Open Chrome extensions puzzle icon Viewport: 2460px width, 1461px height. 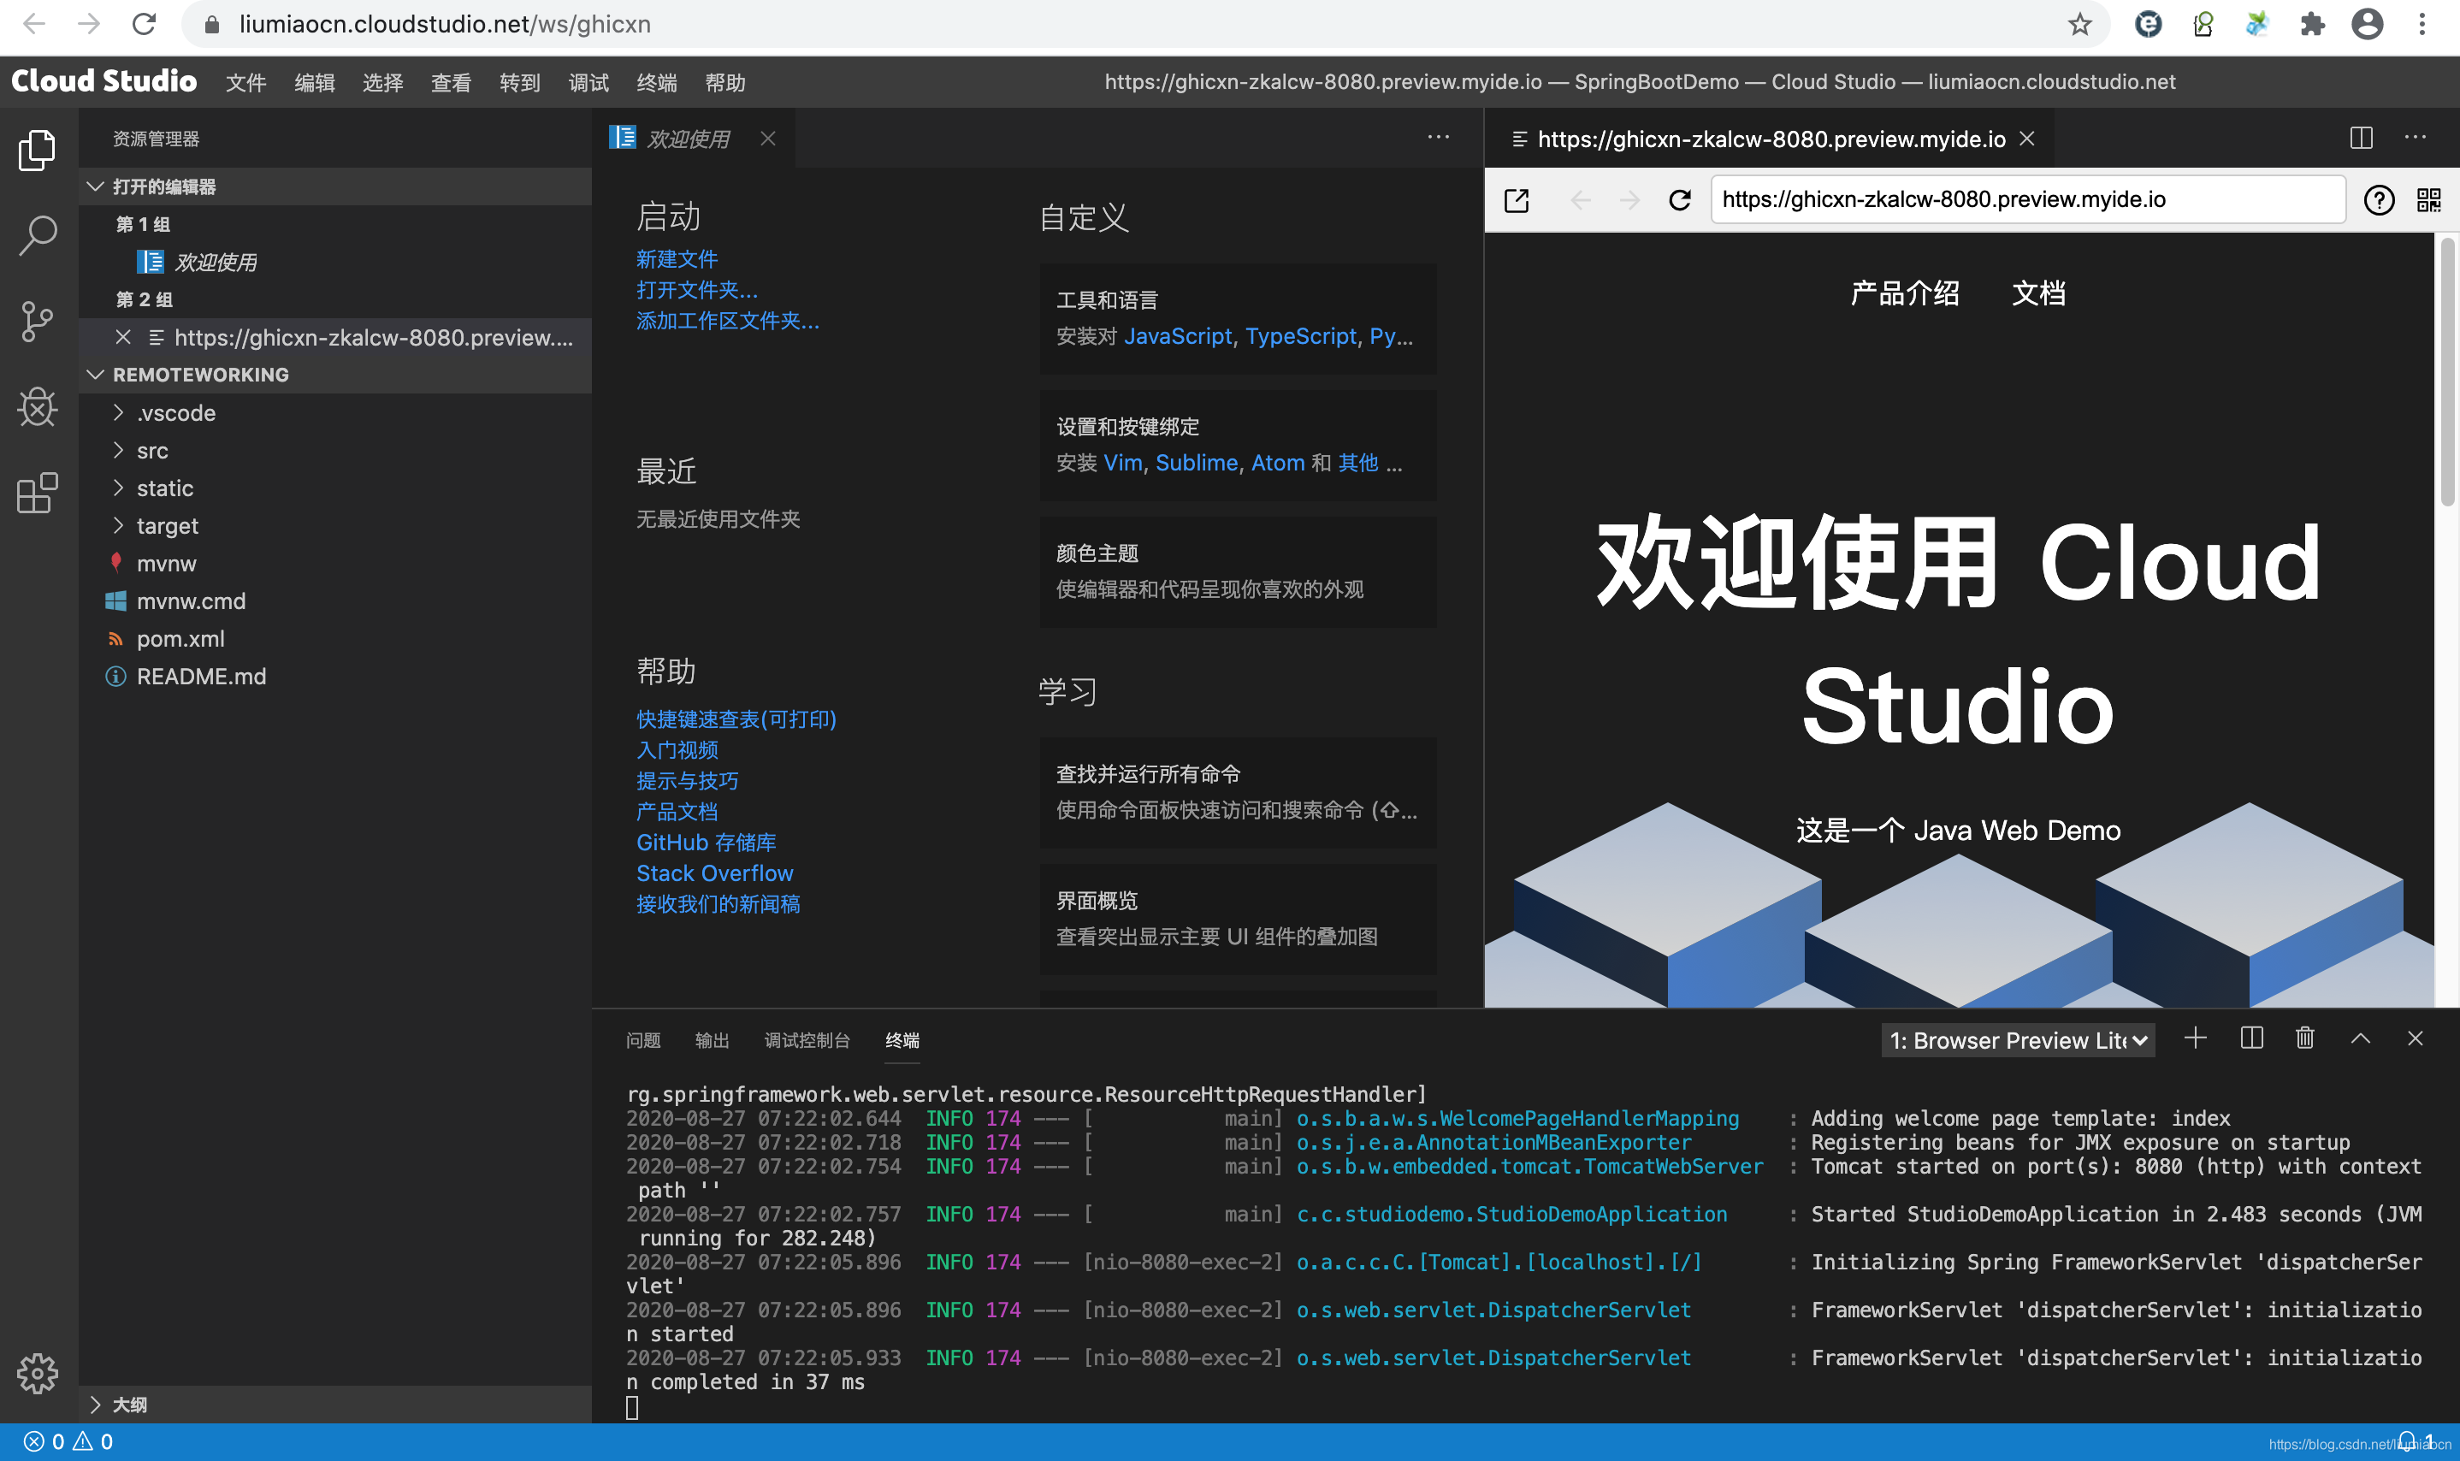2312,25
